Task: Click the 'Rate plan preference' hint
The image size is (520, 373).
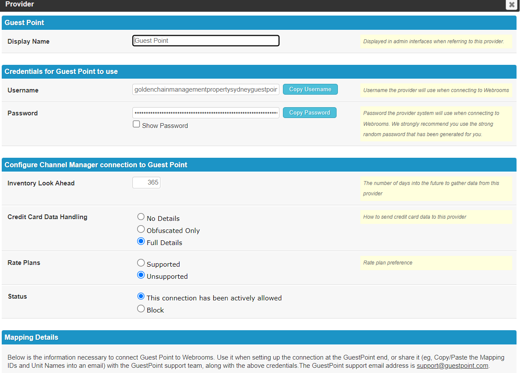Action: point(436,263)
